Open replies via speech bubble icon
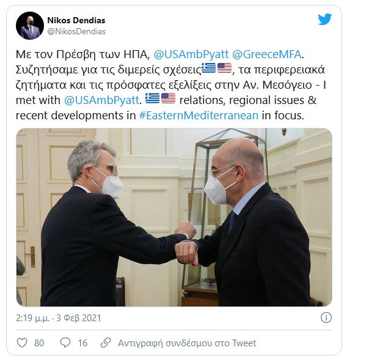Image resolution: width=388 pixels, height=364 pixels. point(65,343)
